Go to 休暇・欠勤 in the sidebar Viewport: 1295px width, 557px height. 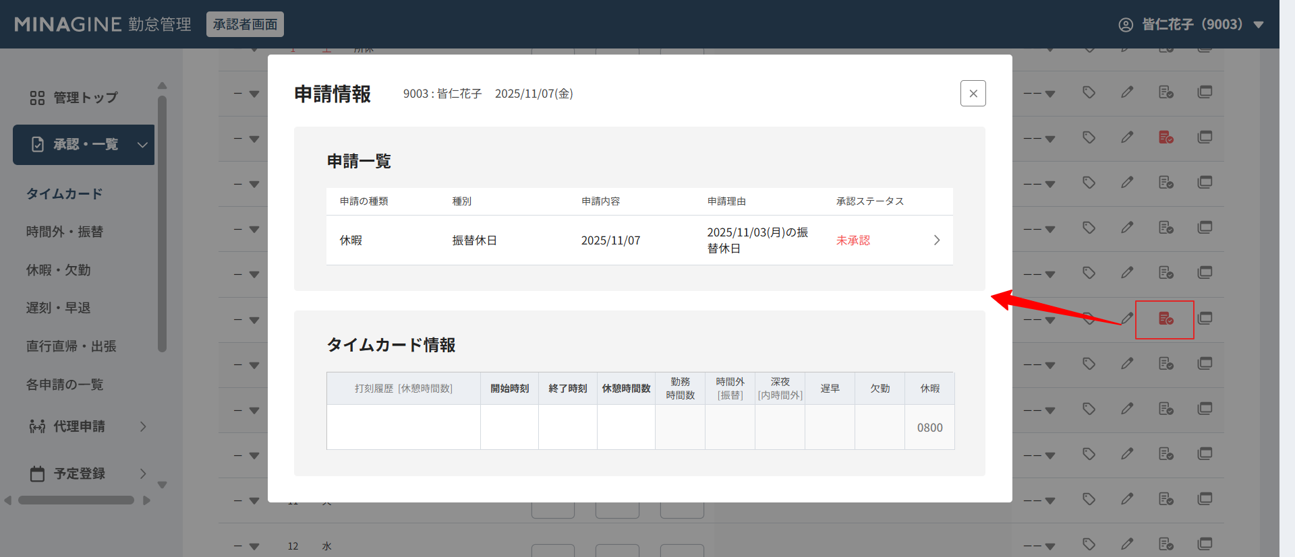[58, 270]
